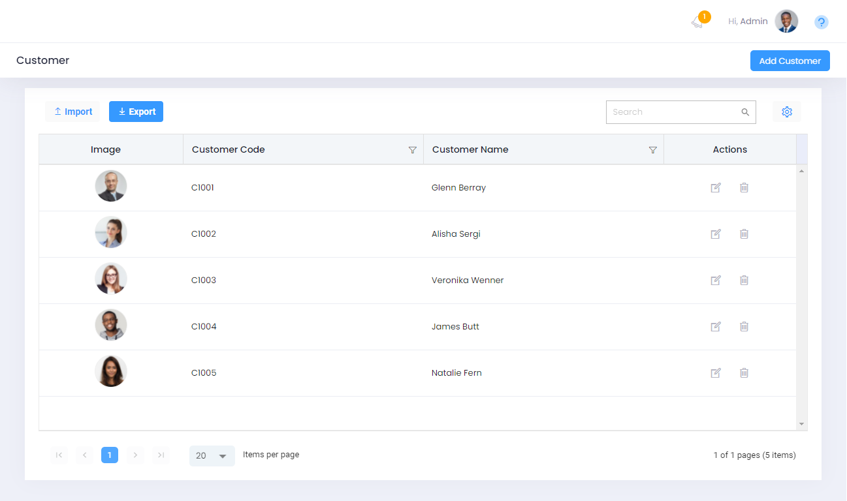Screen dimensions: 847x501
Task: Open the Customer Name filter icon
Action: pos(652,150)
